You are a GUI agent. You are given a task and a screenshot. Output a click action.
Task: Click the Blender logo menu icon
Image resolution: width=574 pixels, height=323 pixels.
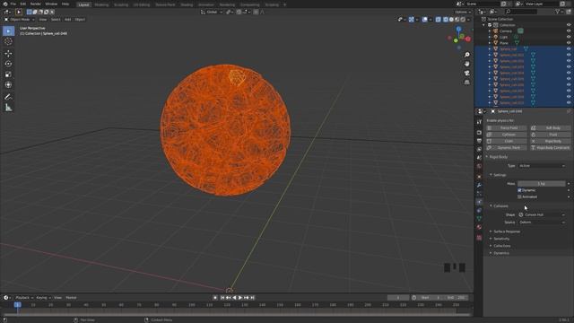tap(5, 4)
